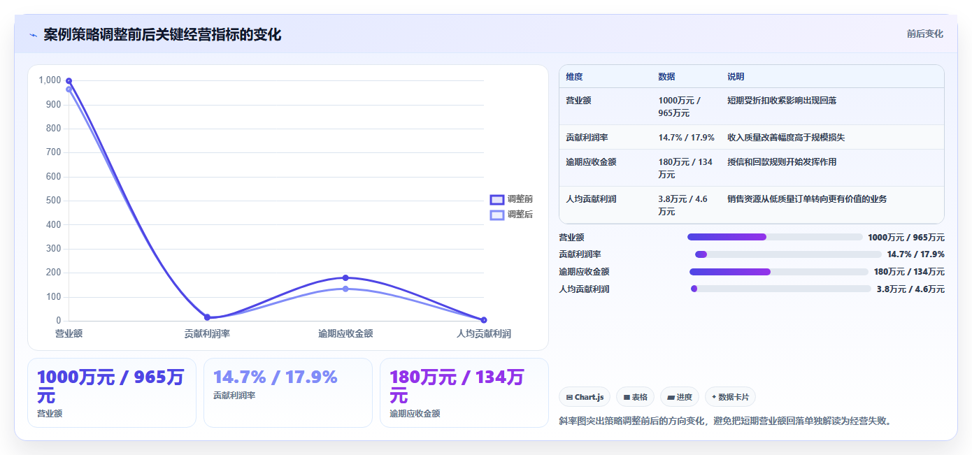
Task: Click the text 收入质量改善幅度高于规模损失
Action: click(786, 138)
